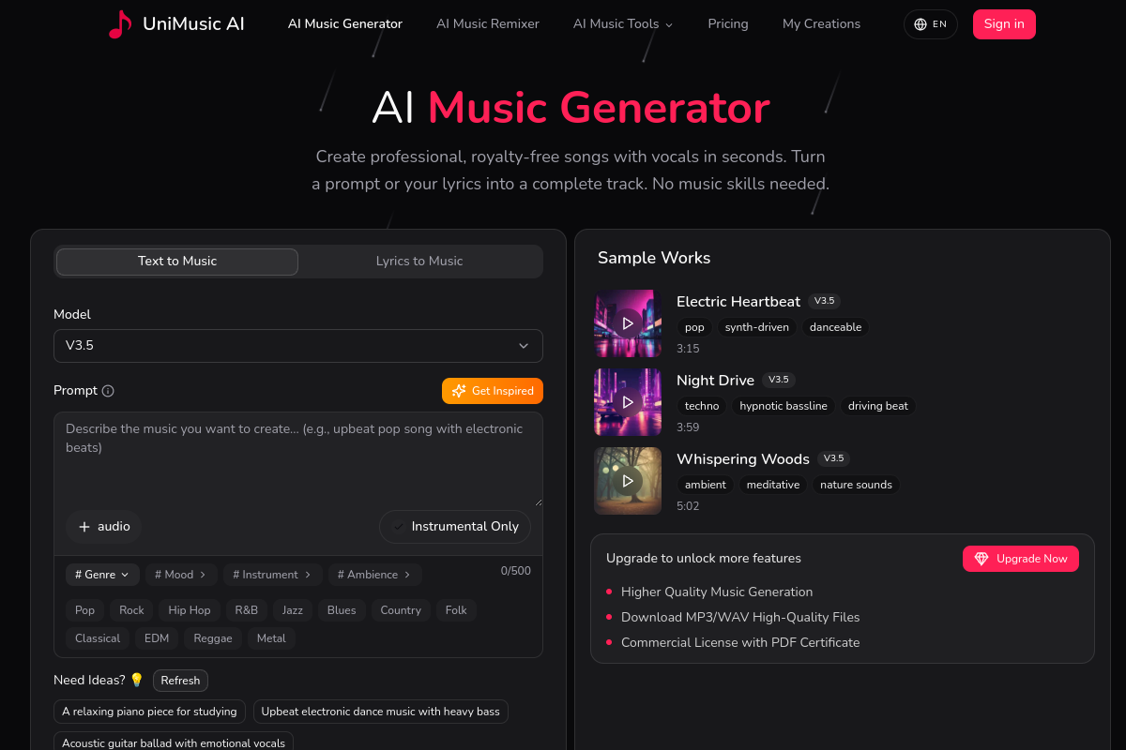Click the Upgrade Now button
Image resolution: width=1126 pixels, height=750 pixels.
(x=1021, y=559)
